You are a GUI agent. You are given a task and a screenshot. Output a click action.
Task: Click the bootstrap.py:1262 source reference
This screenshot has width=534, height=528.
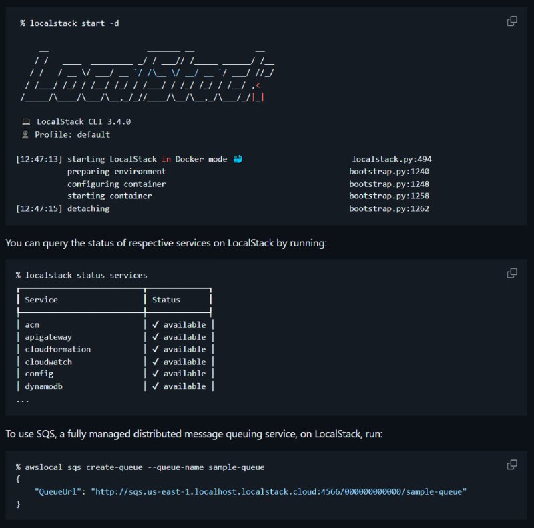[x=389, y=208]
